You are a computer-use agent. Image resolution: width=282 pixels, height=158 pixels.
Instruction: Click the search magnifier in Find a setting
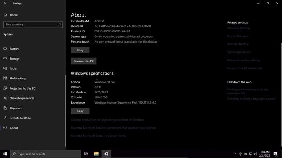coord(60,25)
